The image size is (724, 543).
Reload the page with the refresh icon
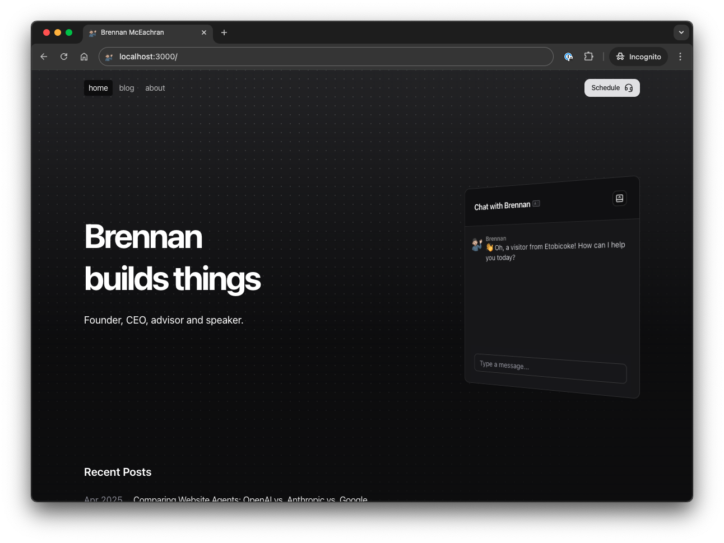coord(64,57)
